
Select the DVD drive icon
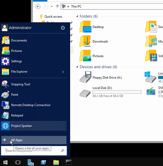[151, 91]
